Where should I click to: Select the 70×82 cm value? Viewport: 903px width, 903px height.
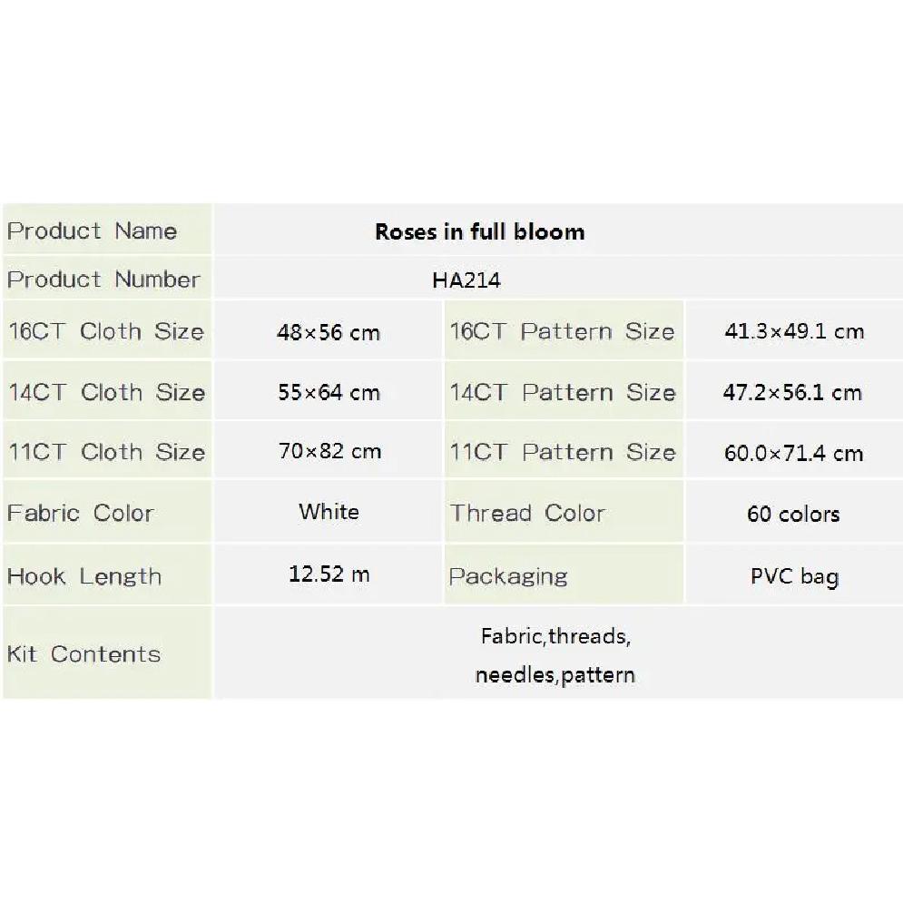[x=329, y=451]
